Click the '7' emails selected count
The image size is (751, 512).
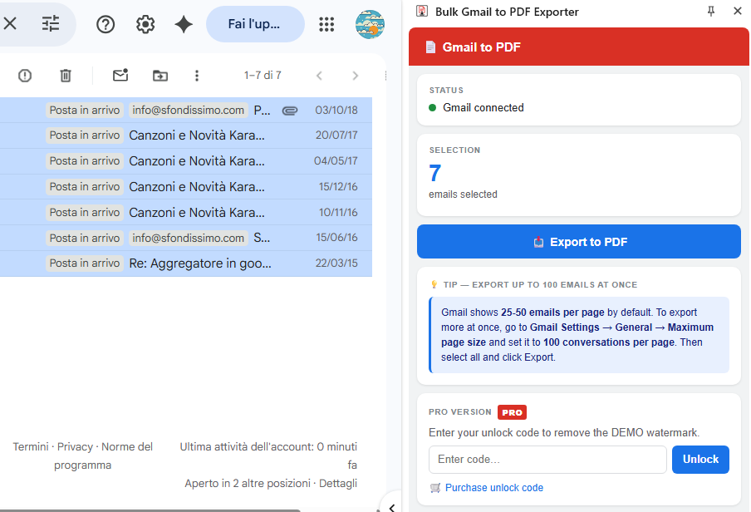tap(434, 174)
